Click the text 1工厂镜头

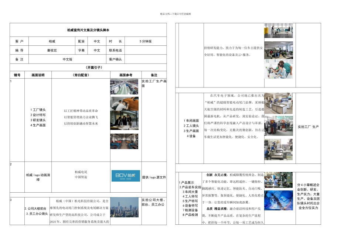pos(38,110)
